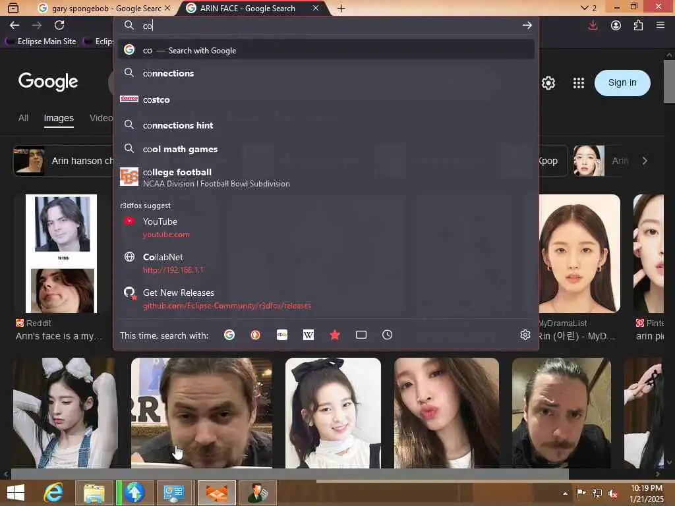Open image of girl with black hair bow

pyautogui.click(x=333, y=412)
